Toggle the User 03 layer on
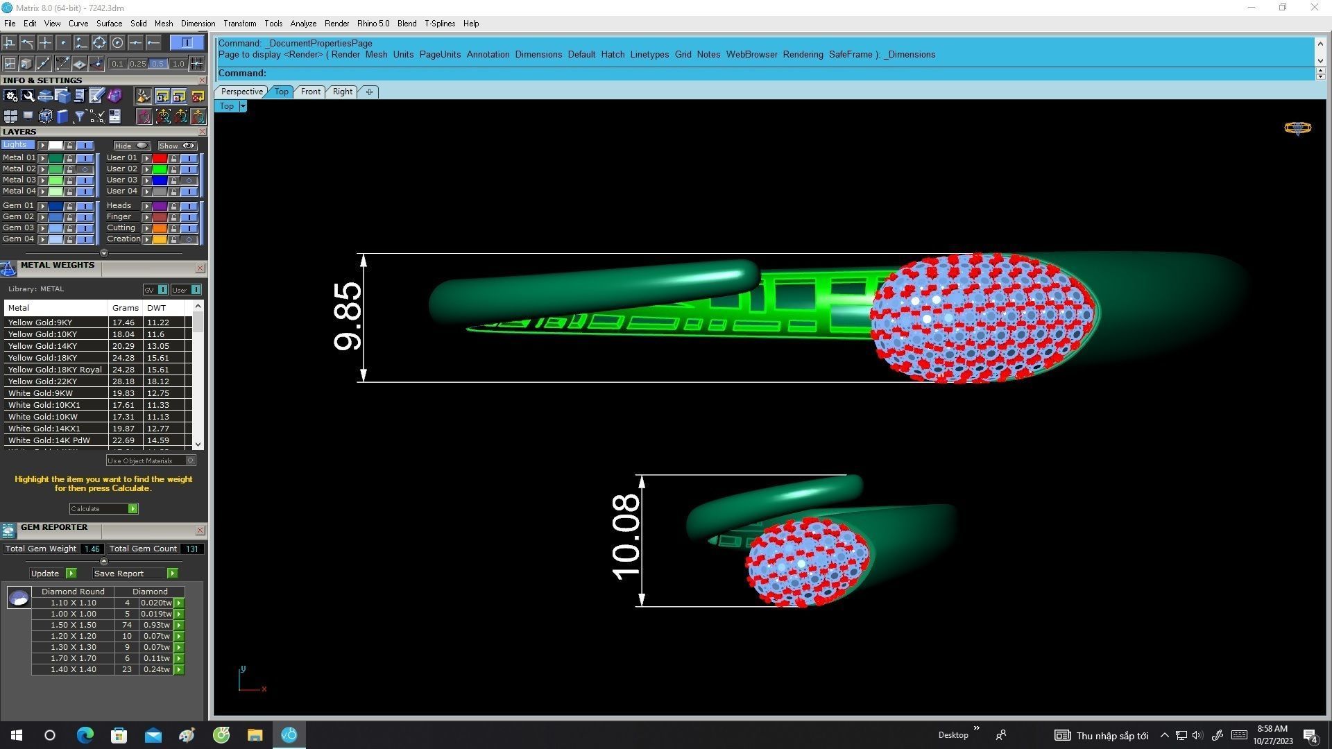 [189, 180]
